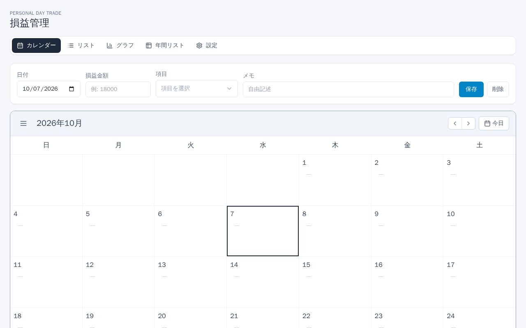Image resolution: width=526 pixels, height=328 pixels.
Task: Focus the 損益金額 input field
Action: (x=118, y=89)
